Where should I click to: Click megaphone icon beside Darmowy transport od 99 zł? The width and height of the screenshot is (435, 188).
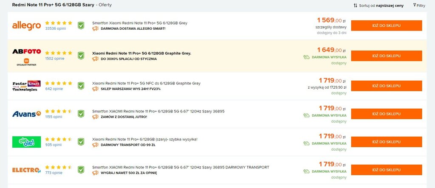[x=96, y=145]
